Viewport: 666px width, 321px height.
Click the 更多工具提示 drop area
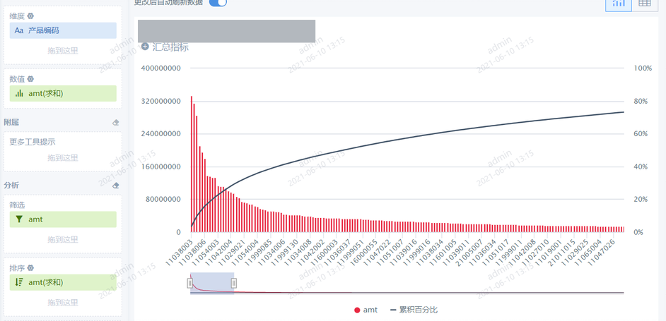coord(63,152)
